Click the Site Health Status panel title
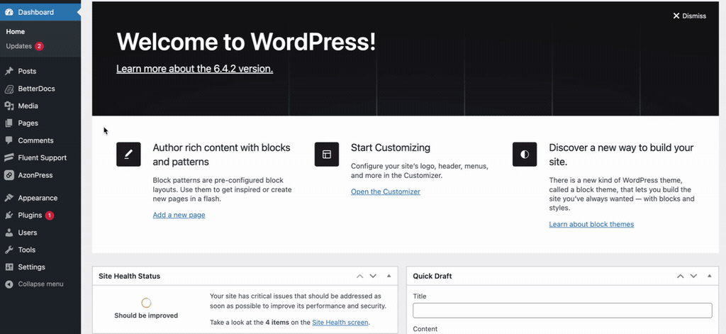 pos(129,276)
